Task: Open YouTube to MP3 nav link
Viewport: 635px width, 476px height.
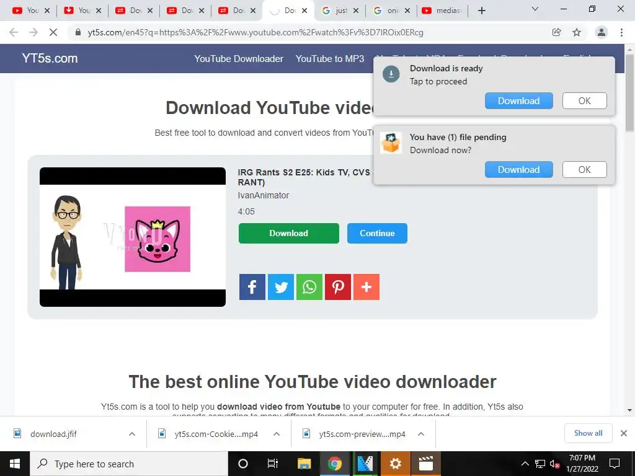Action: click(x=330, y=59)
